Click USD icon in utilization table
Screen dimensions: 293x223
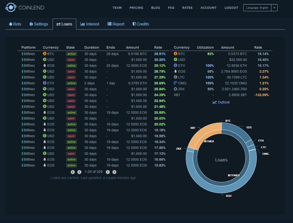pos(175,59)
